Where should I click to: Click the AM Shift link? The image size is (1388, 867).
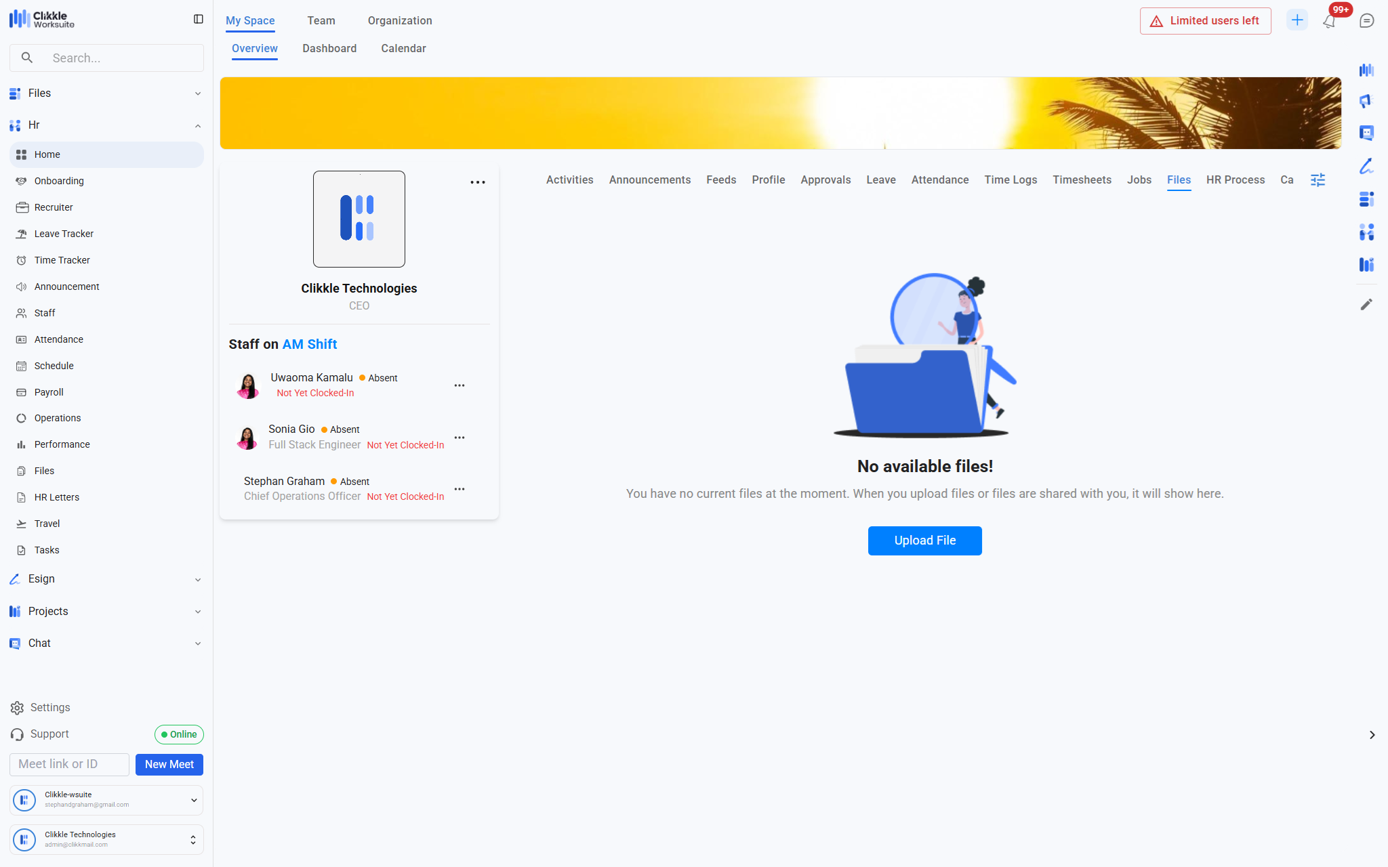[310, 344]
